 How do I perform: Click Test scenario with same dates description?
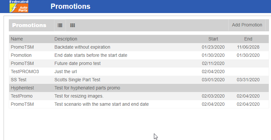(101, 104)
